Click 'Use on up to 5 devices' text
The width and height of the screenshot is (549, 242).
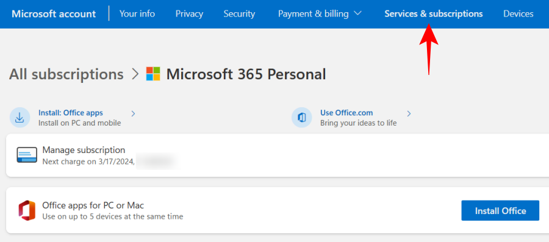click(x=113, y=217)
